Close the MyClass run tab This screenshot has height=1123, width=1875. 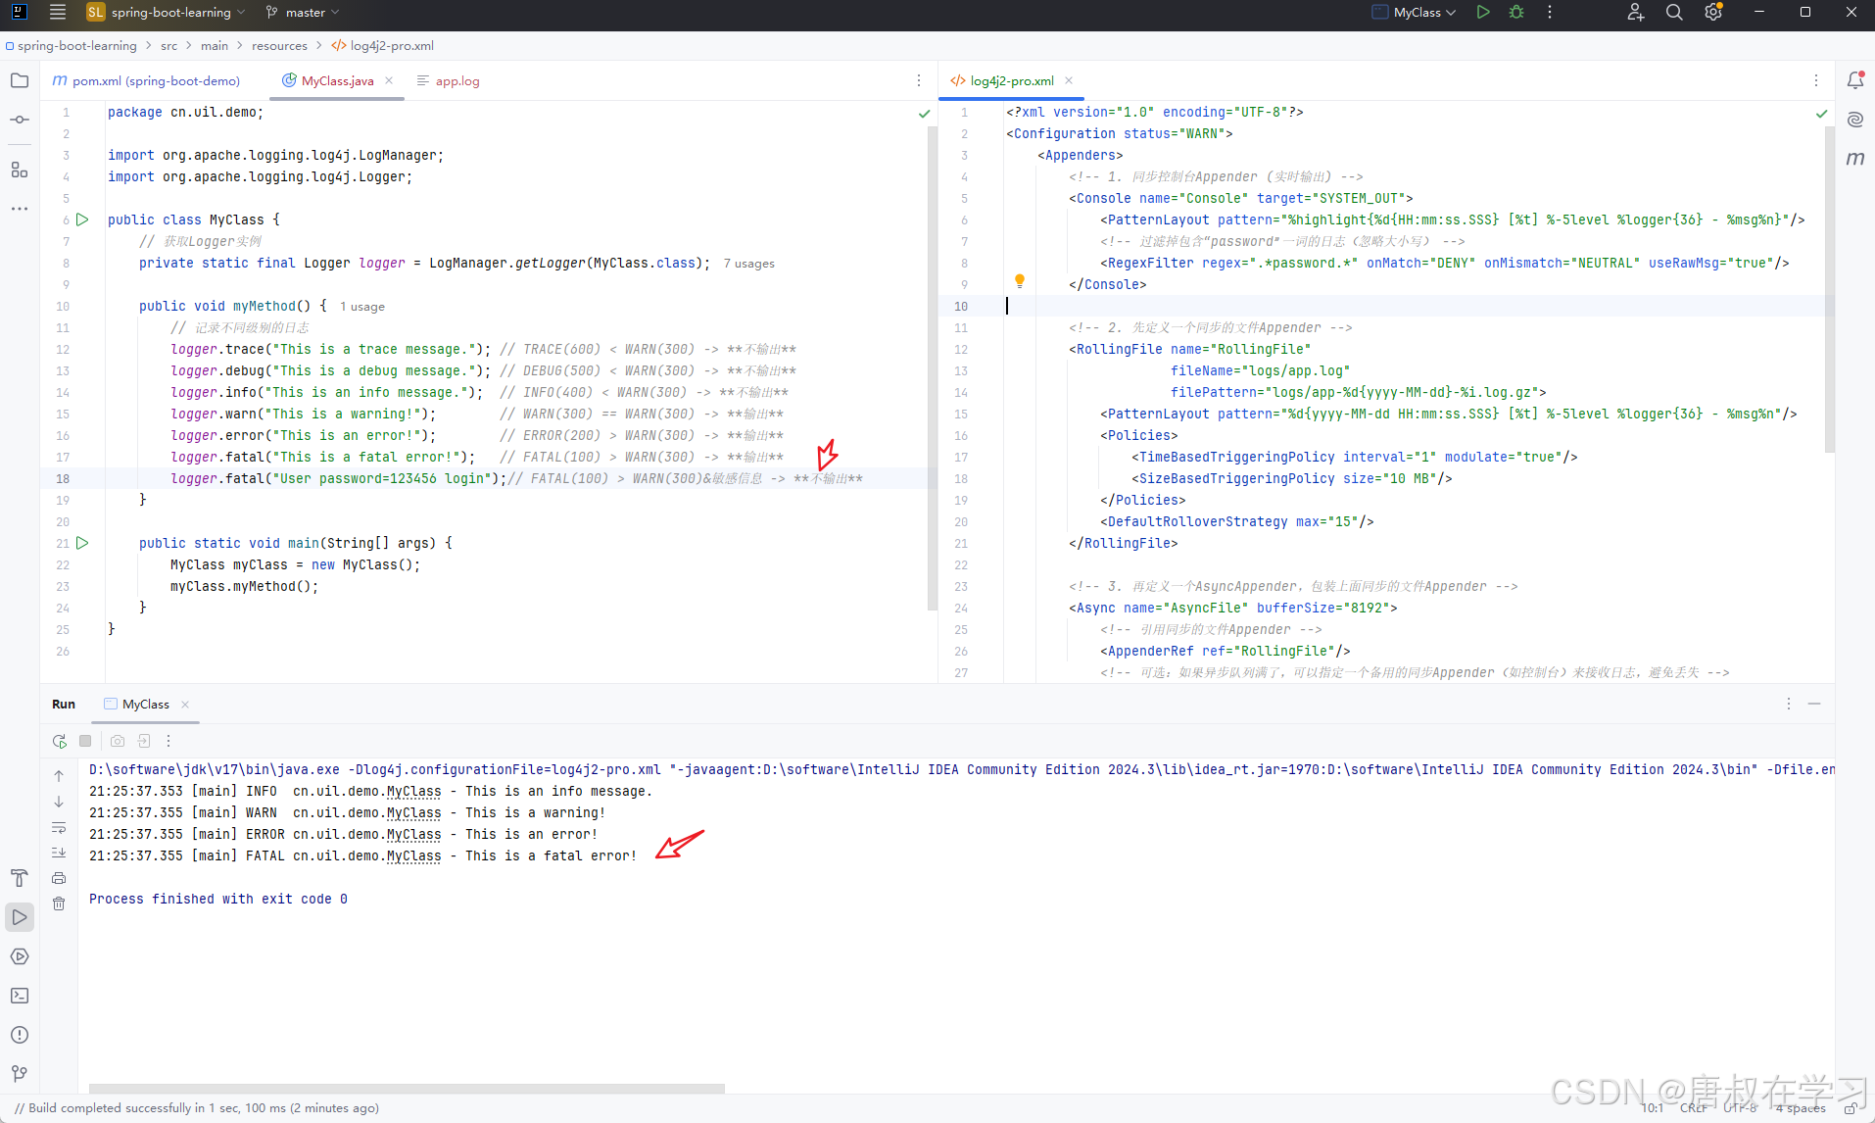(x=185, y=705)
